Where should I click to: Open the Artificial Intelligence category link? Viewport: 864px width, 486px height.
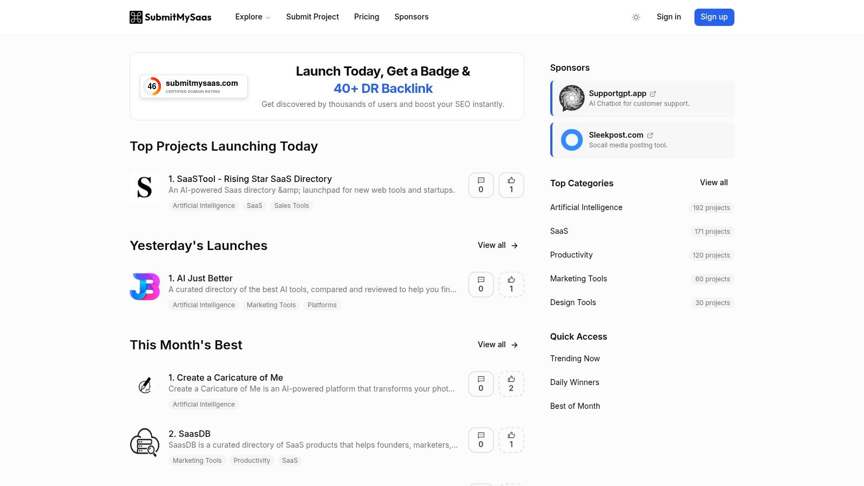586,207
